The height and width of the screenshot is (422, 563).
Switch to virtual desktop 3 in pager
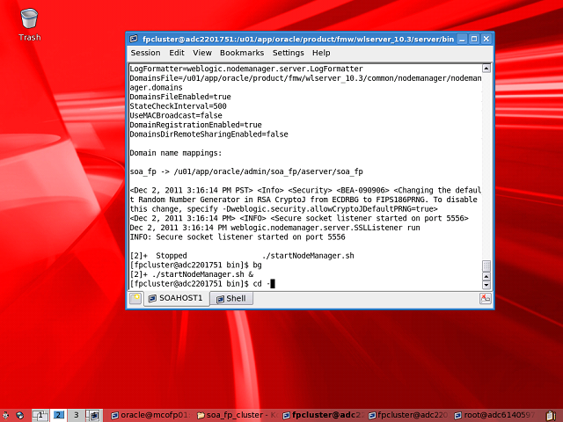[x=76, y=415]
